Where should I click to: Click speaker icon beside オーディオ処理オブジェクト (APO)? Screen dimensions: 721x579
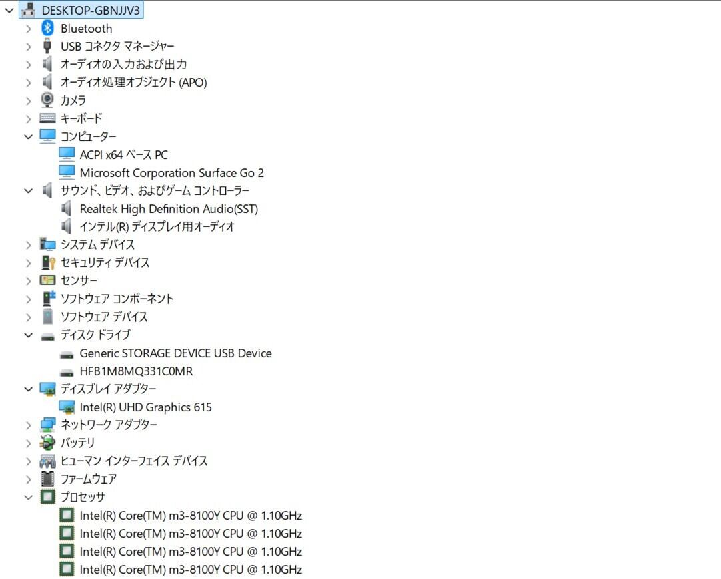click(x=47, y=82)
